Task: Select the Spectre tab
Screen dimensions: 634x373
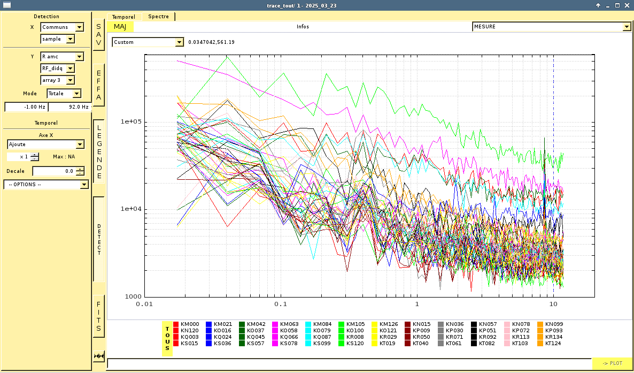Action: (158, 17)
